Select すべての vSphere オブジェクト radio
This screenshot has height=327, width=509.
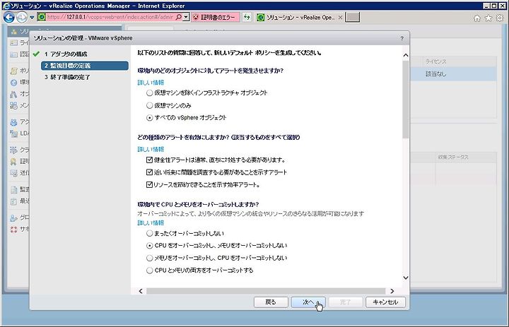149,118
